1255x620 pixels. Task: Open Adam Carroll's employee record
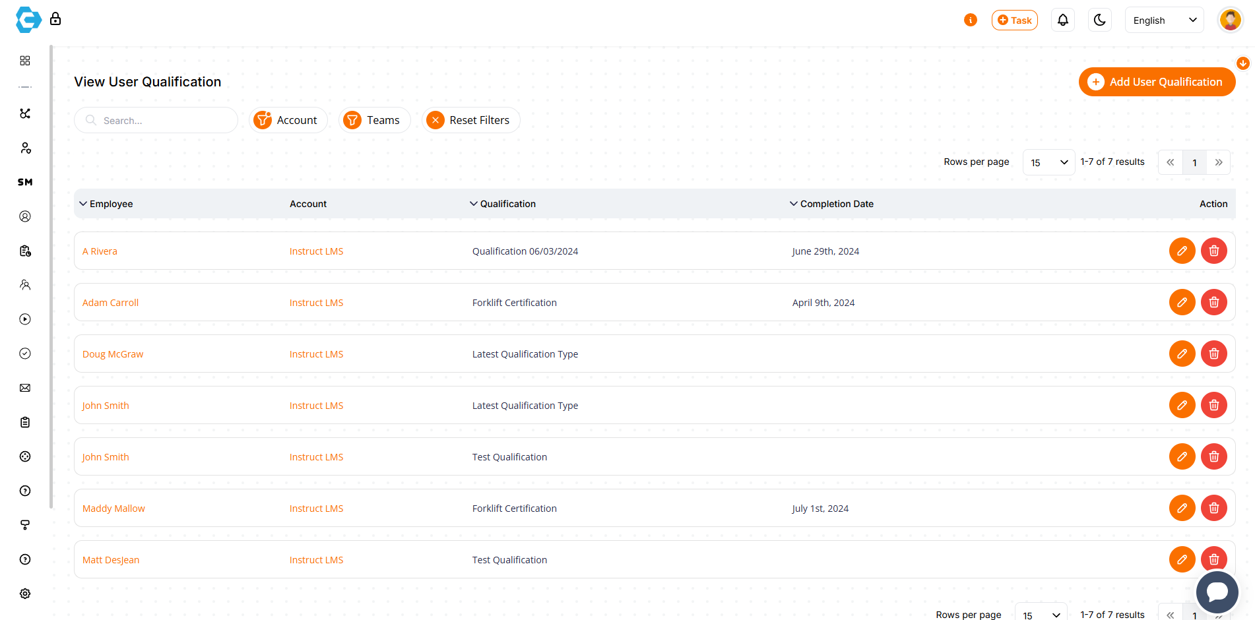tap(110, 302)
